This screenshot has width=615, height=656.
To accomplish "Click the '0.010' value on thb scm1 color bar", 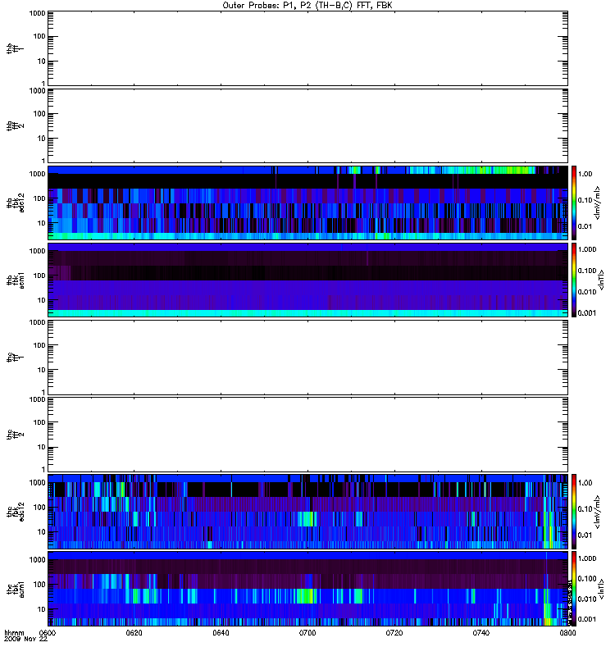I will 587,292.
